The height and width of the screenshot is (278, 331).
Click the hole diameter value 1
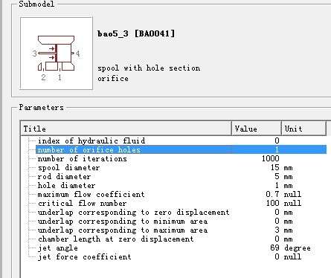point(277,185)
